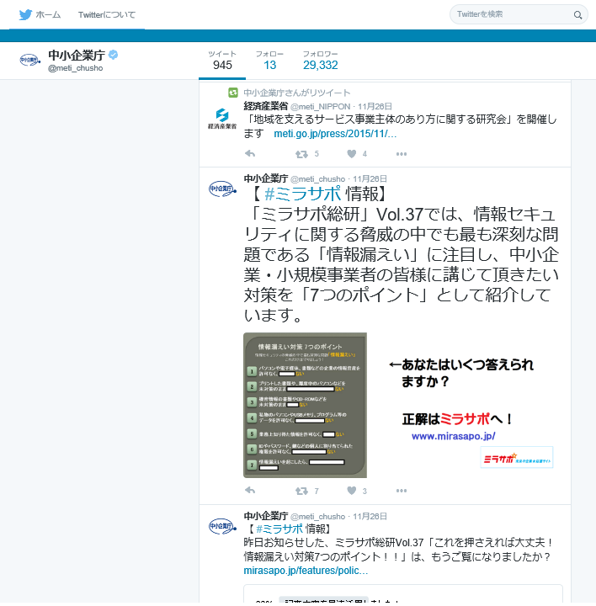
Task: Click the verified badge next to 中小企業庁
Action: pyautogui.click(x=114, y=55)
